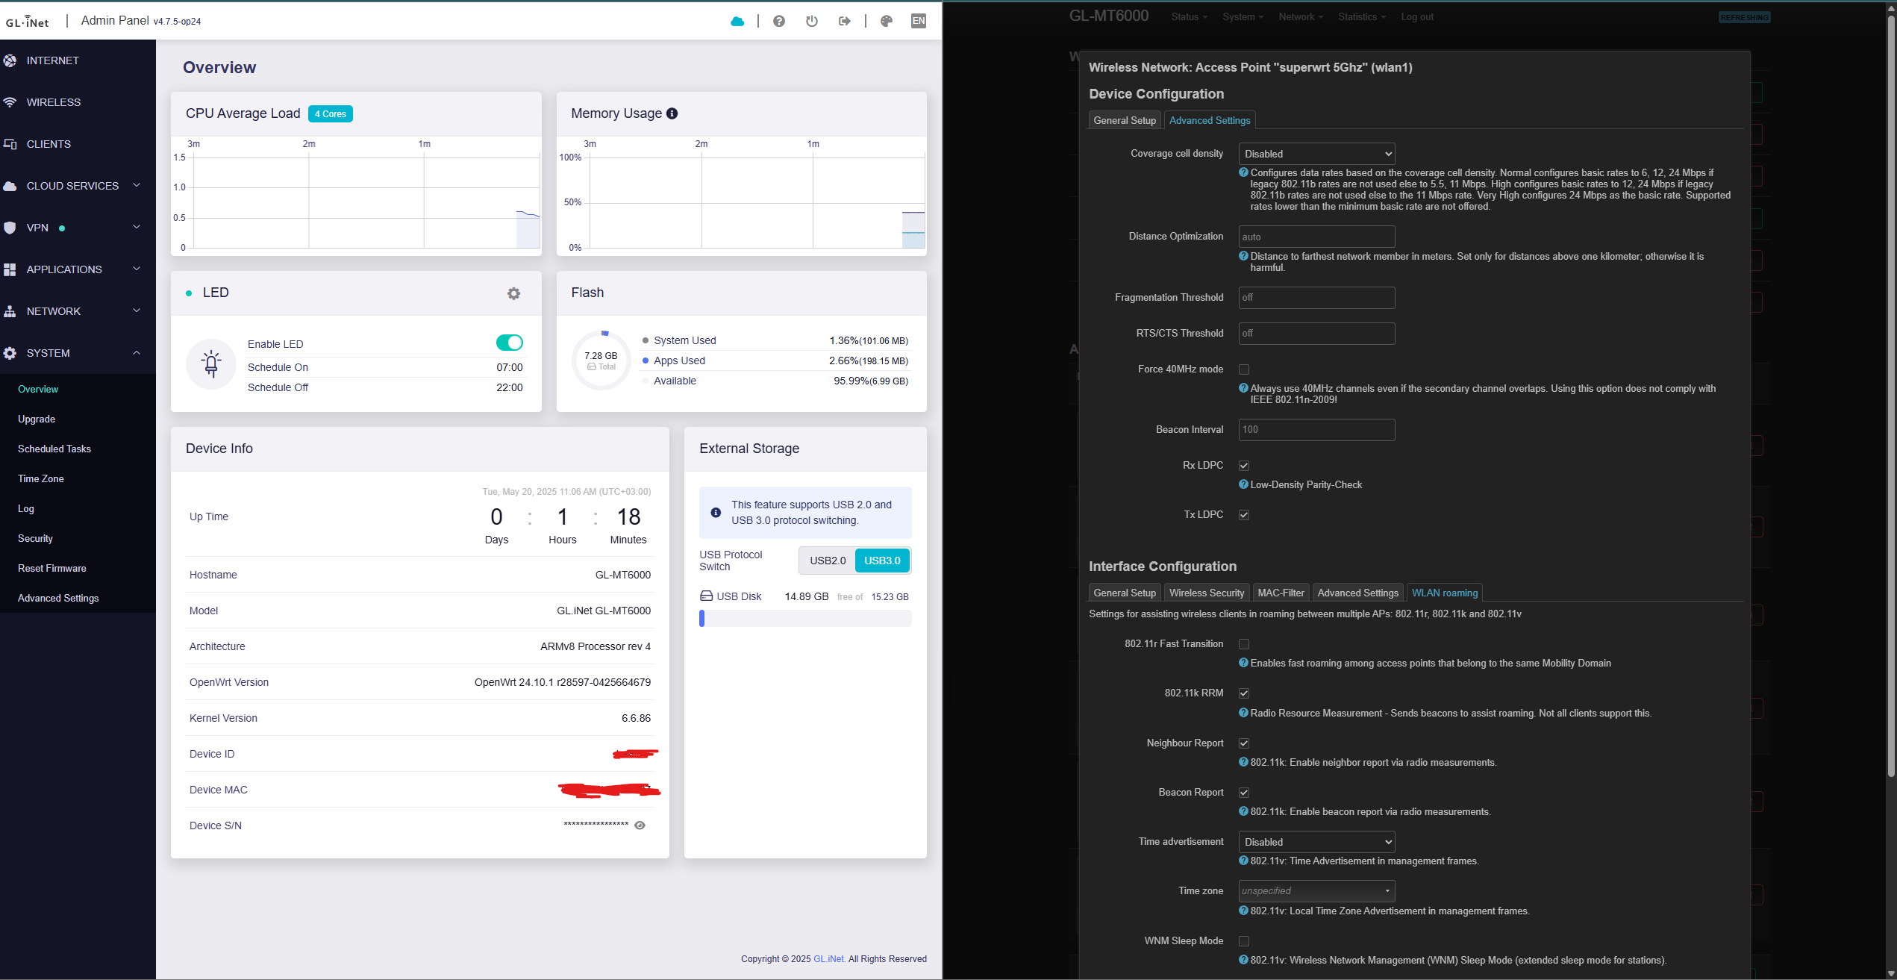This screenshot has height=980, width=1897.
Task: Open the theme palette icon
Action: tap(886, 21)
